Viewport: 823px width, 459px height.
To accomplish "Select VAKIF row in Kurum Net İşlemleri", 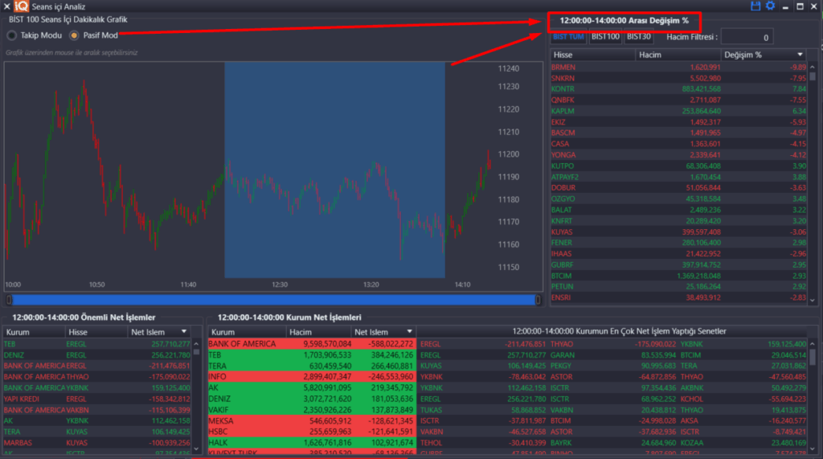I will (x=313, y=410).
